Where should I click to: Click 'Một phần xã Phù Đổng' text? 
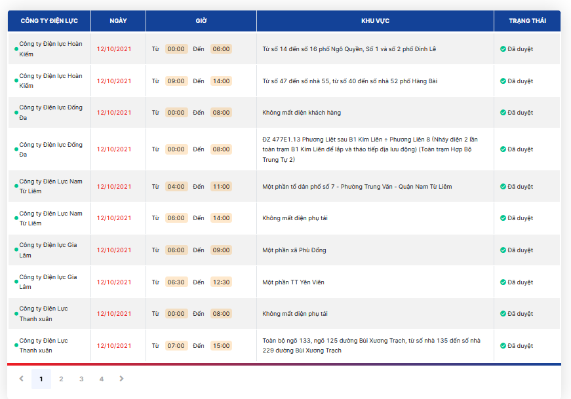point(294,250)
